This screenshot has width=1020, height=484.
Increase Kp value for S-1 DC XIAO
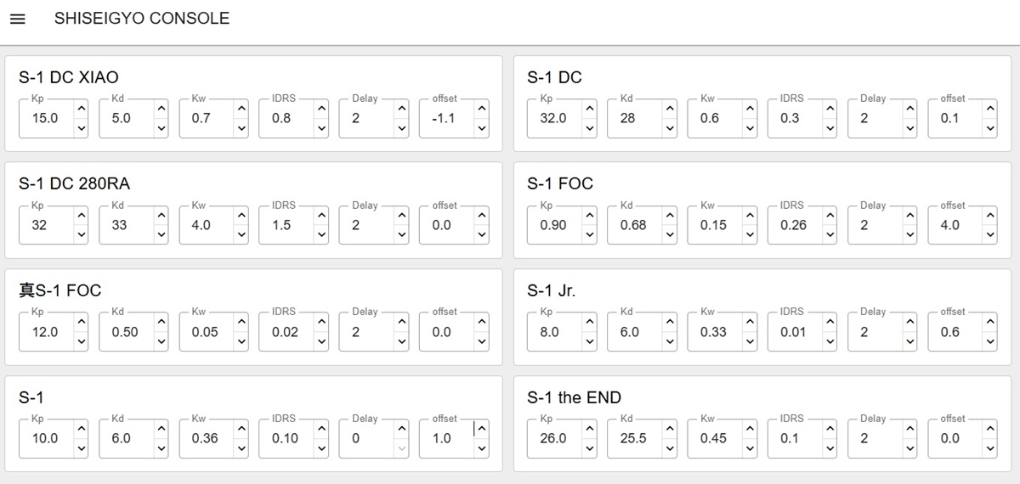81,109
